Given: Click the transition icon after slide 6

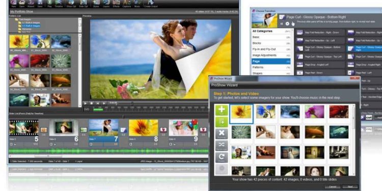Looking at the screenshot, I should (x=84, y=130).
